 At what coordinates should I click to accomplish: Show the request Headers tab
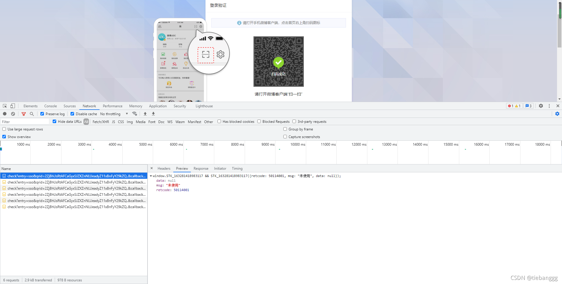click(164, 169)
